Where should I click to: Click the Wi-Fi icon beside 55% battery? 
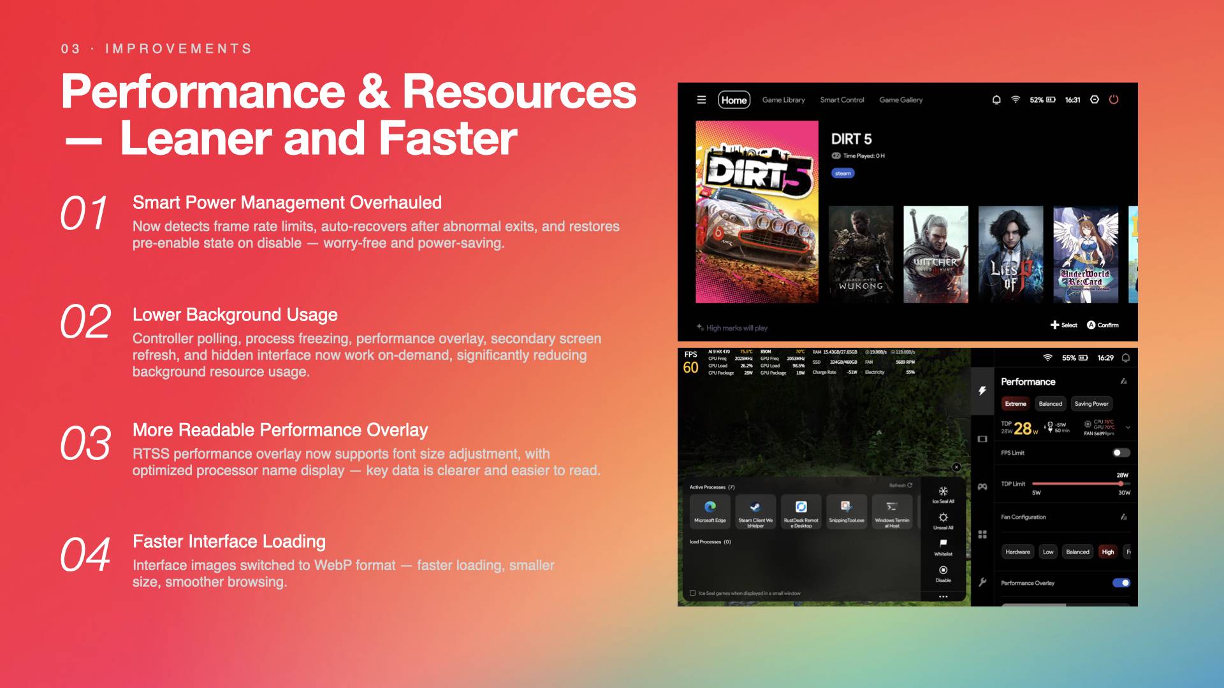pyautogui.click(x=1047, y=358)
